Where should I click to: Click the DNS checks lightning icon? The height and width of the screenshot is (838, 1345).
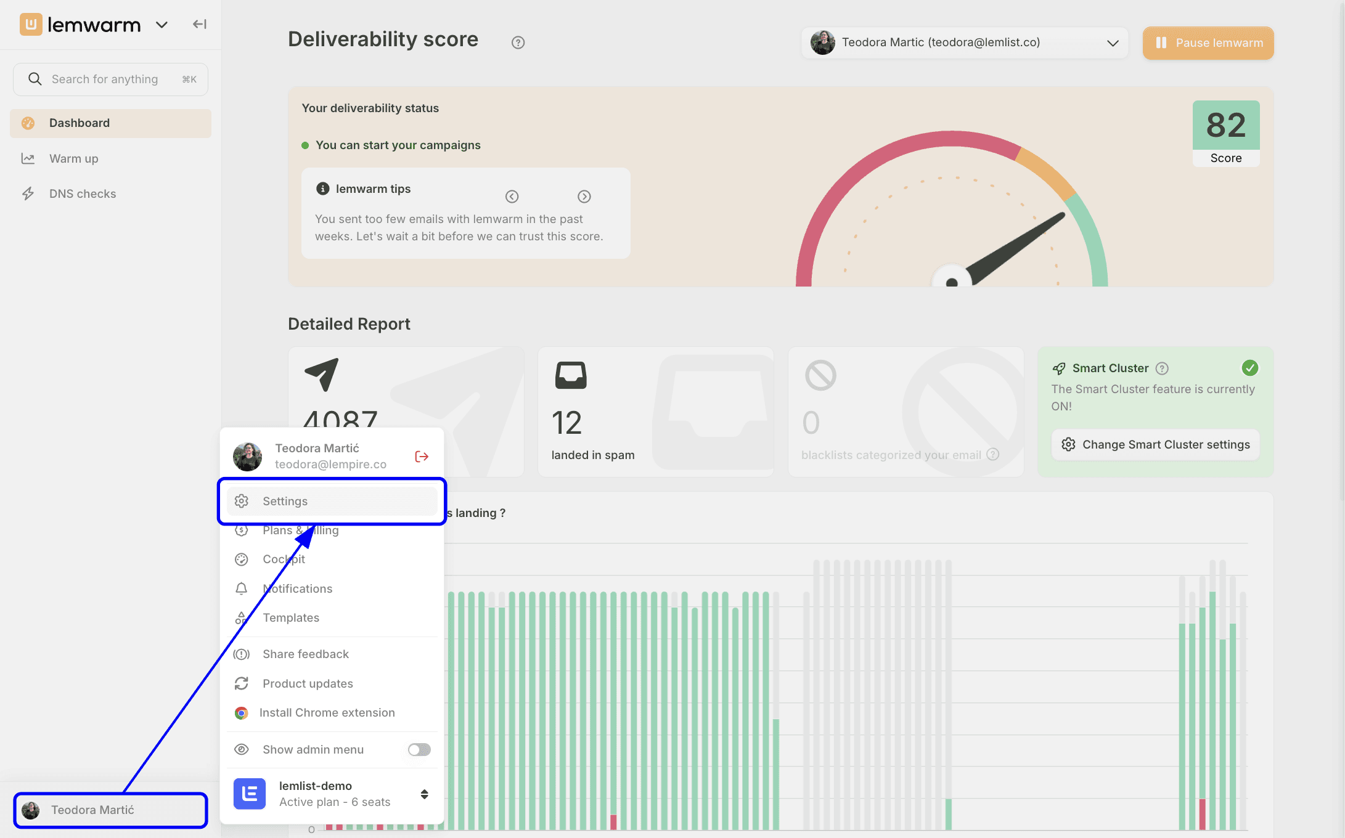[28, 193]
